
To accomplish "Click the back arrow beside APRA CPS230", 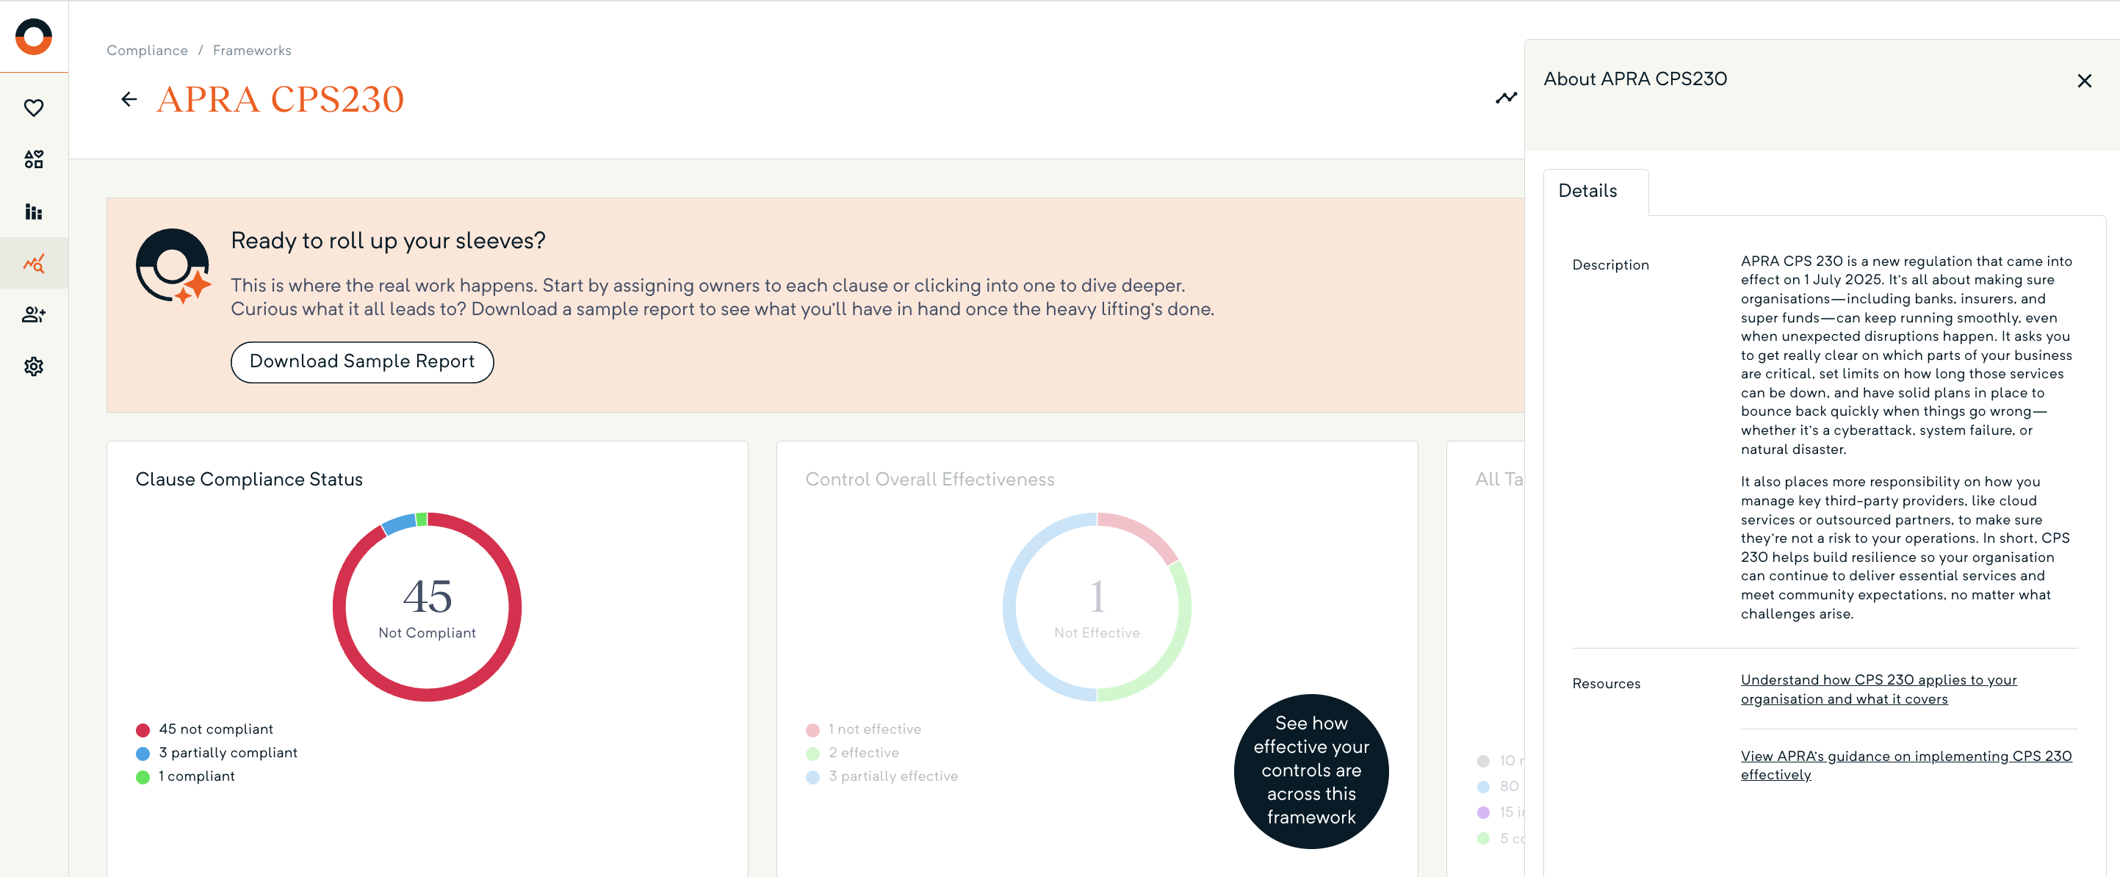I will [129, 100].
